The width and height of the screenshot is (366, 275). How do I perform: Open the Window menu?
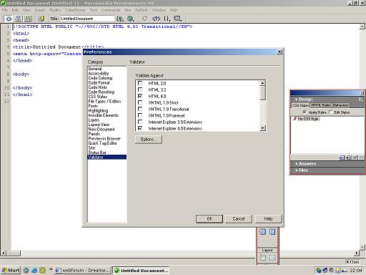[x=159, y=10]
